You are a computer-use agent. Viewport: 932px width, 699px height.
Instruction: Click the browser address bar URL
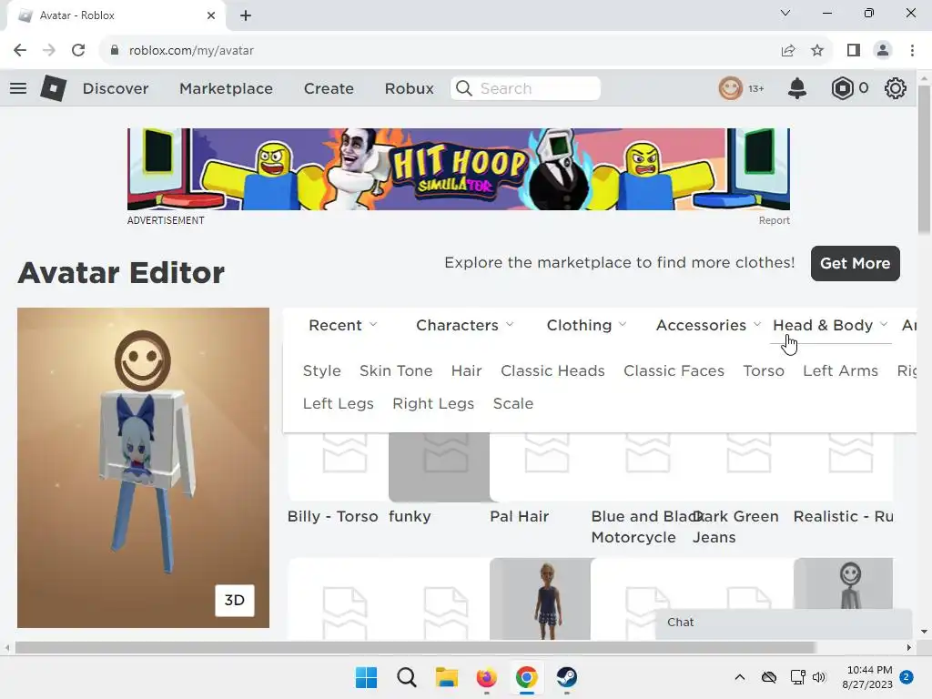click(x=191, y=51)
